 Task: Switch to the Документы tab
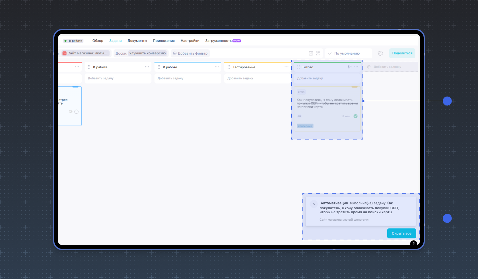click(x=137, y=41)
